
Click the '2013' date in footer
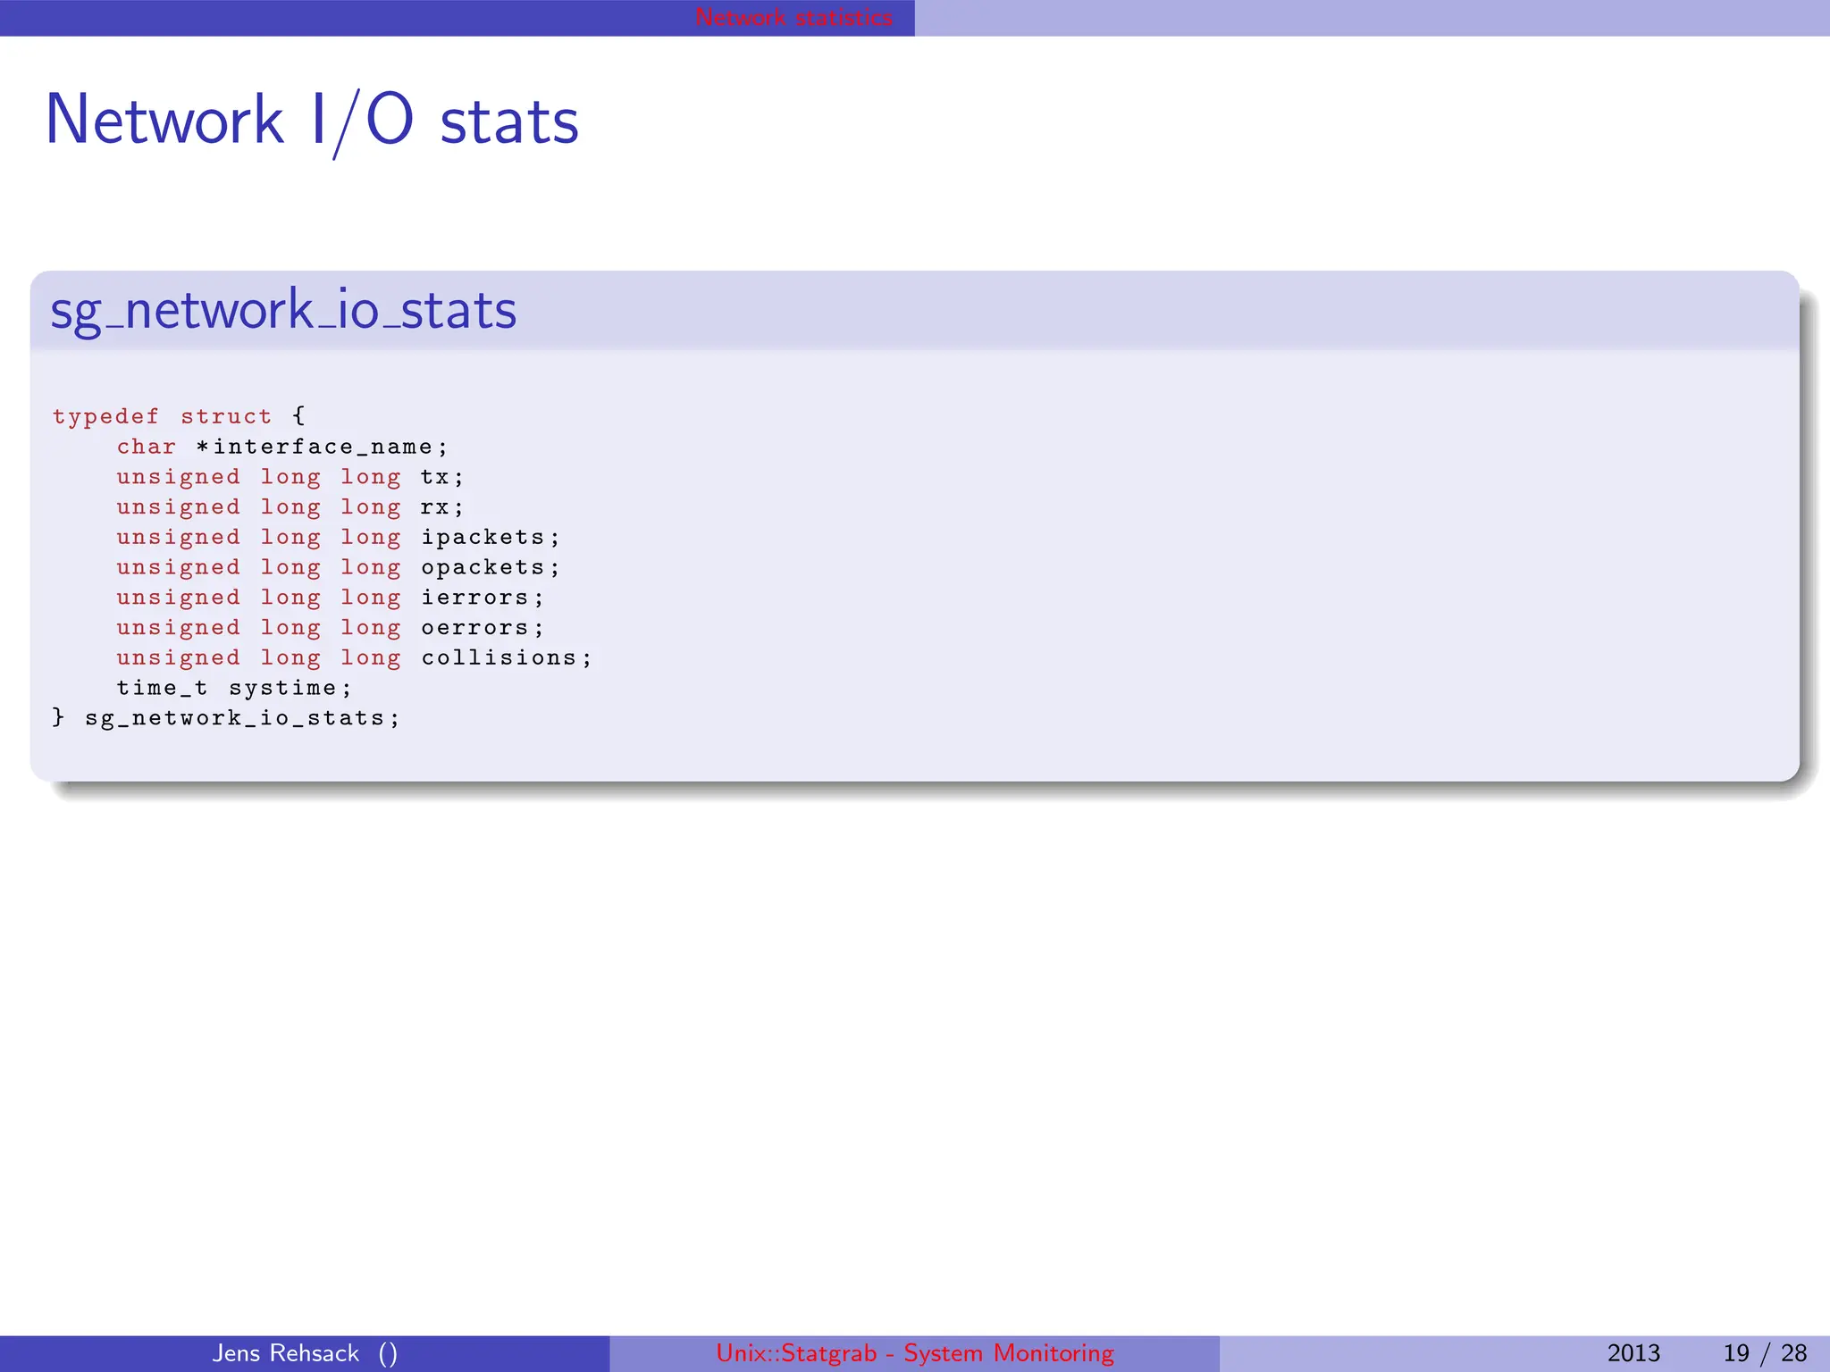1633,1353
